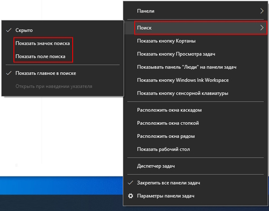Open the Панели submenu
The height and width of the screenshot is (211, 269).
(195, 11)
